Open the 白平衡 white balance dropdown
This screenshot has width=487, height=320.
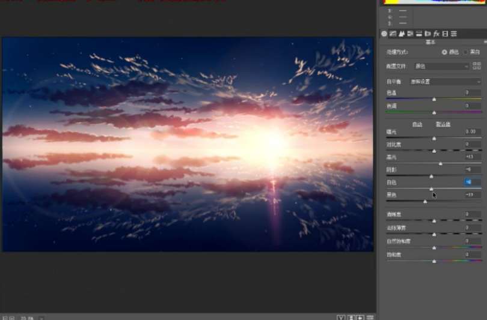tap(446, 82)
